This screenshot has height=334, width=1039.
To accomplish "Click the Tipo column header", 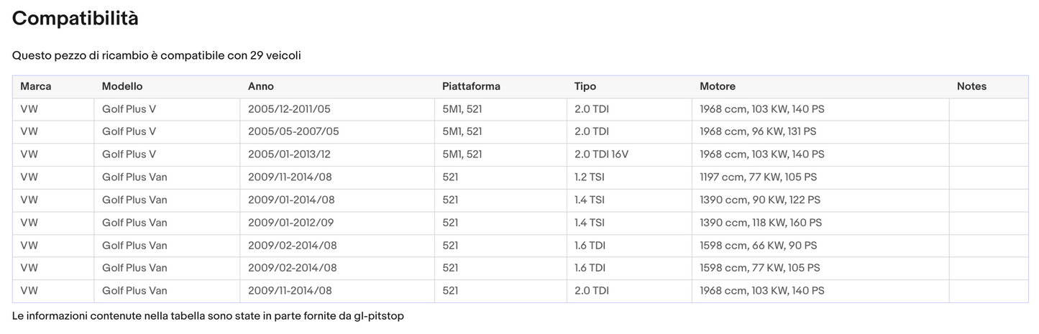I will click(x=585, y=86).
